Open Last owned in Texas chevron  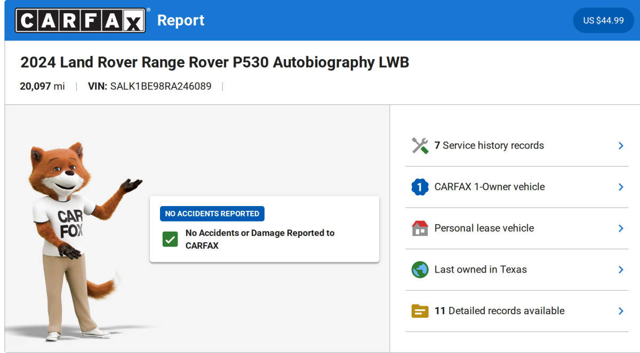[621, 269]
